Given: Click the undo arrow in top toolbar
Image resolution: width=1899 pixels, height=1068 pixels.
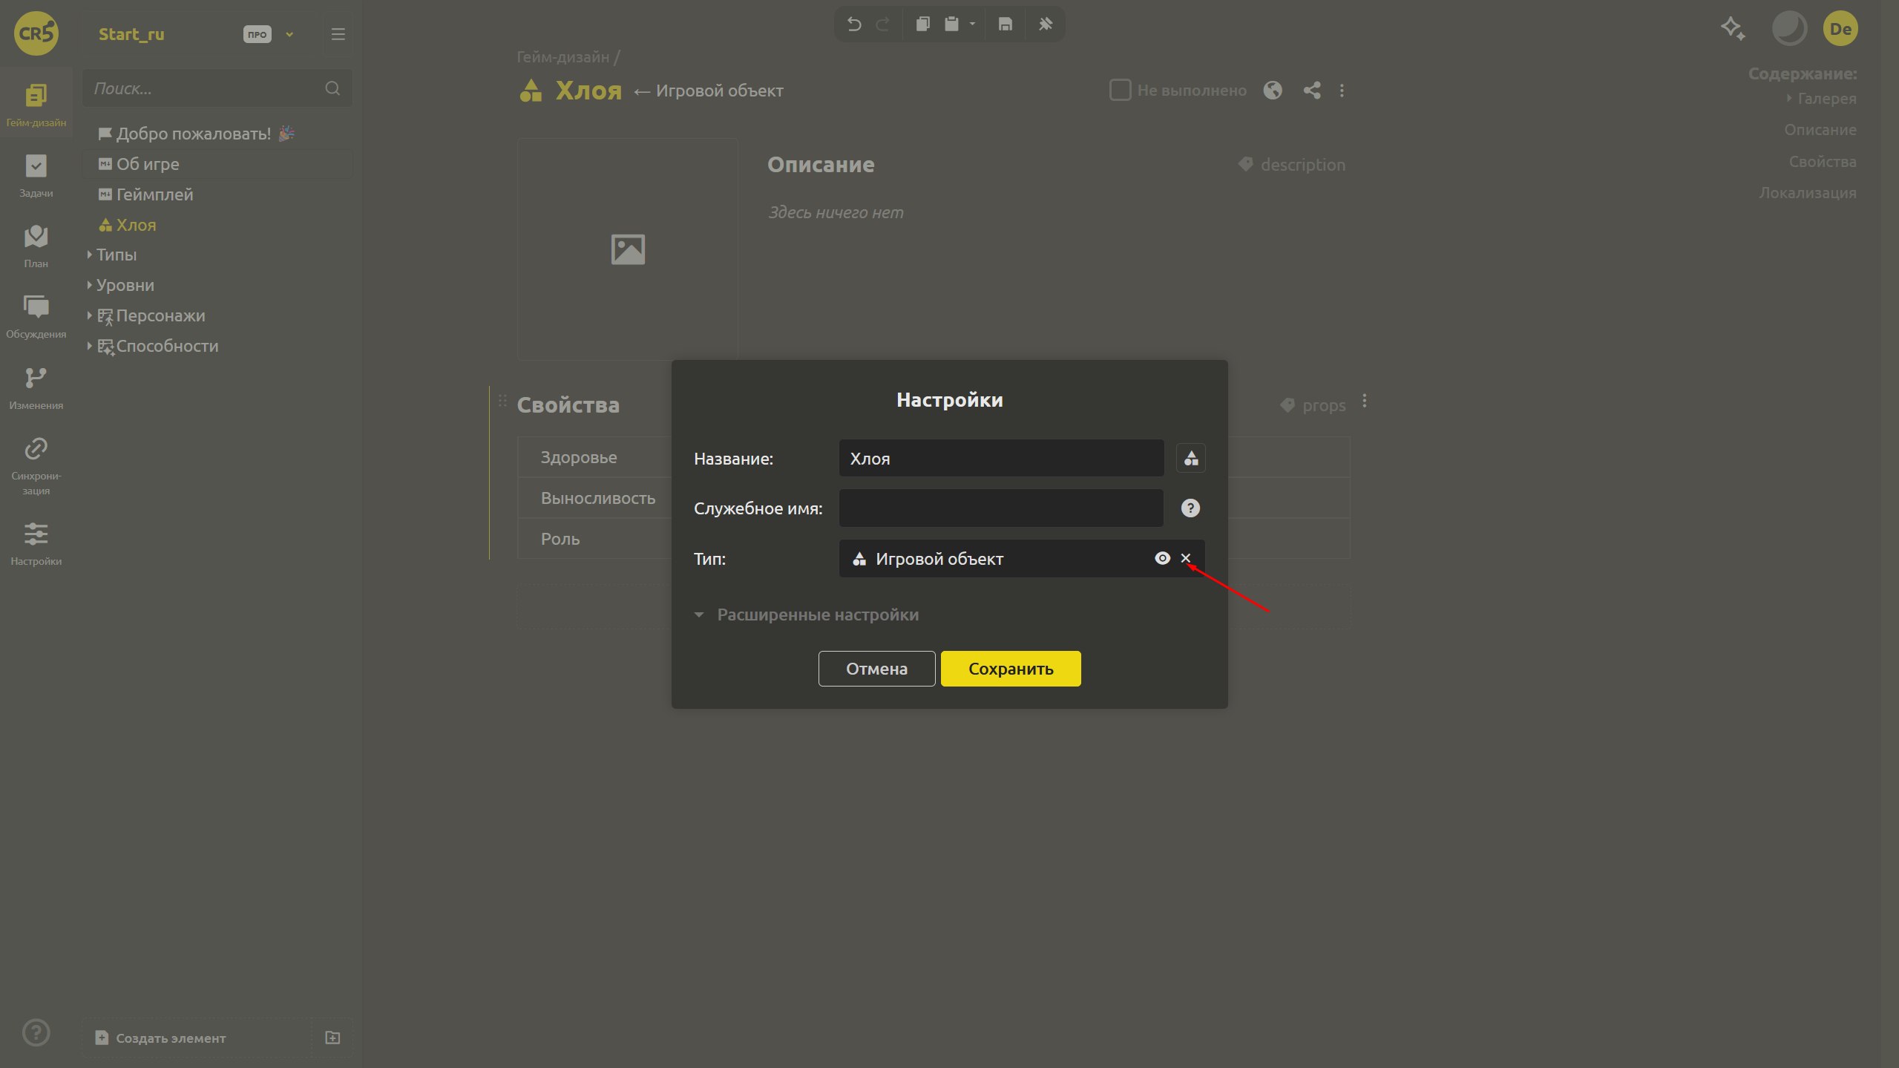Looking at the screenshot, I should tap(853, 24).
